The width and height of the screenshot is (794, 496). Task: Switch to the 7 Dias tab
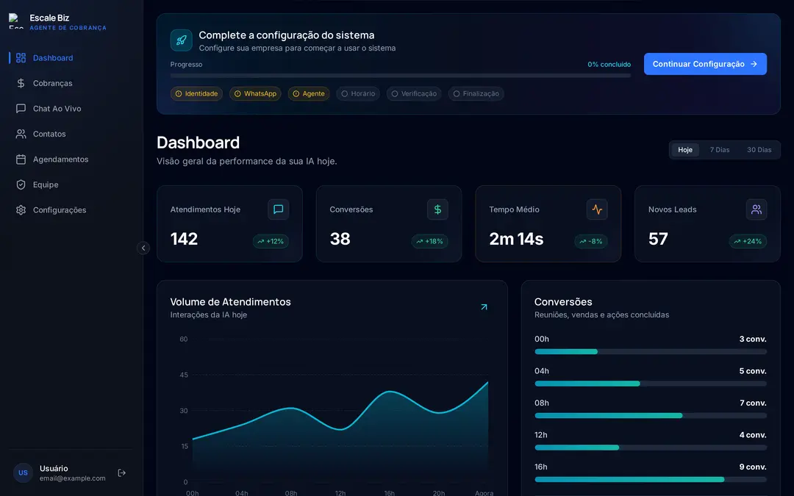click(720, 150)
